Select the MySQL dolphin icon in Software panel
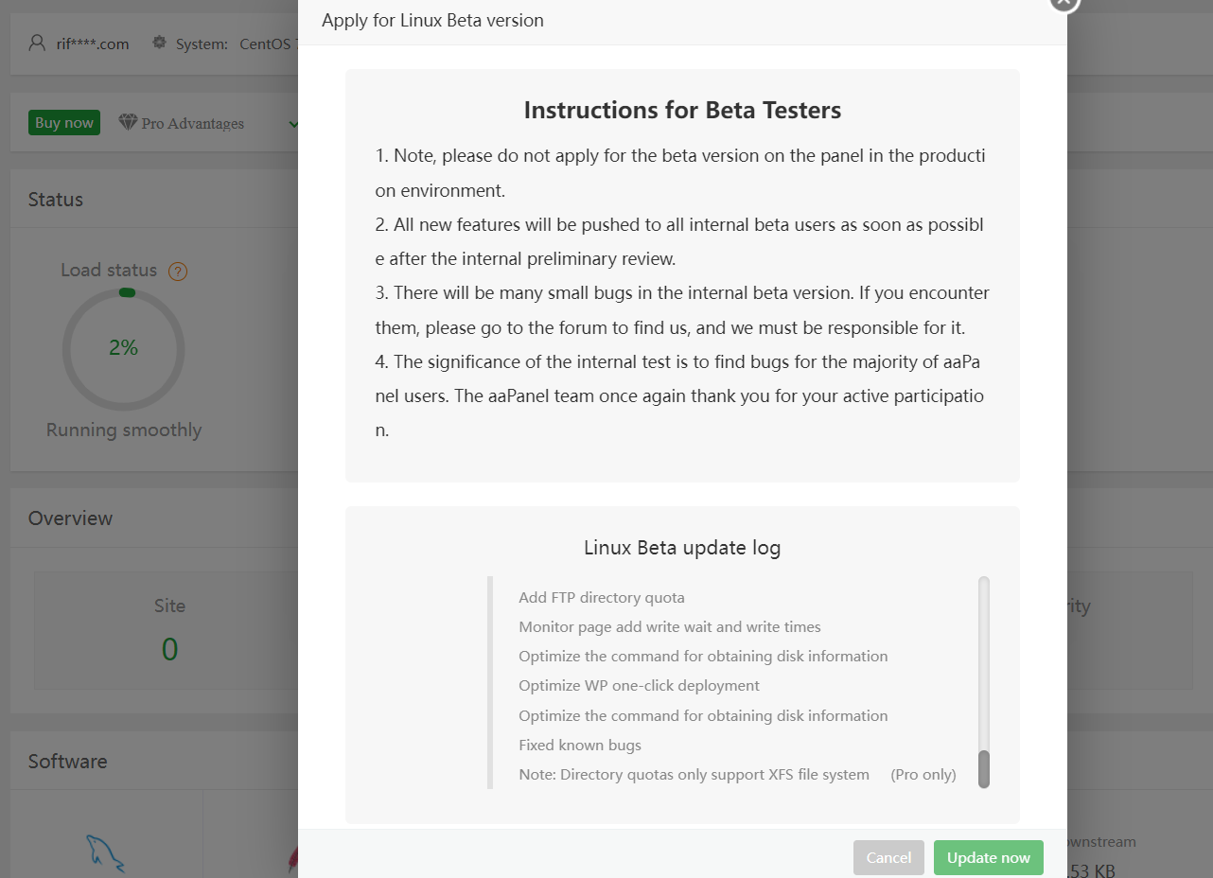Screen dimensions: 1213x878 pos(106,850)
